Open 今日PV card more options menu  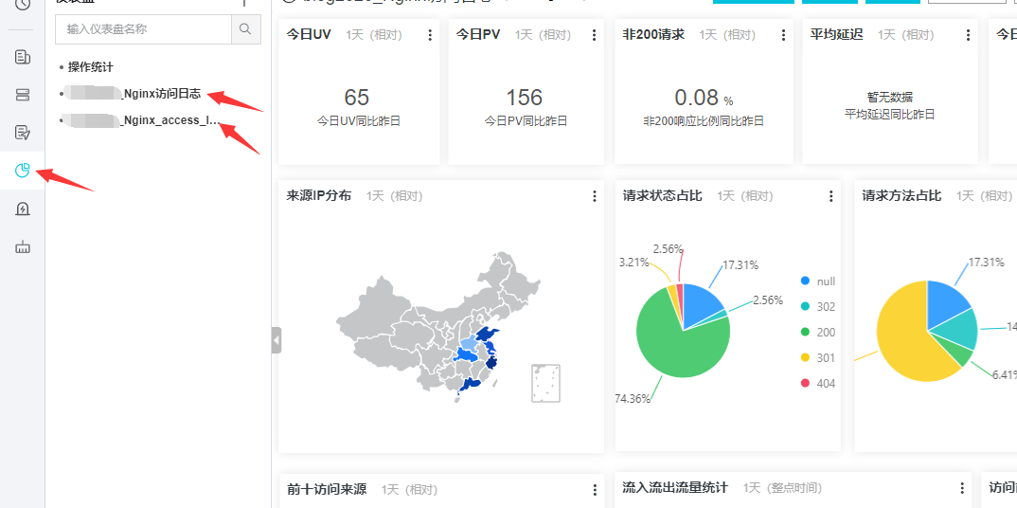[x=594, y=35]
